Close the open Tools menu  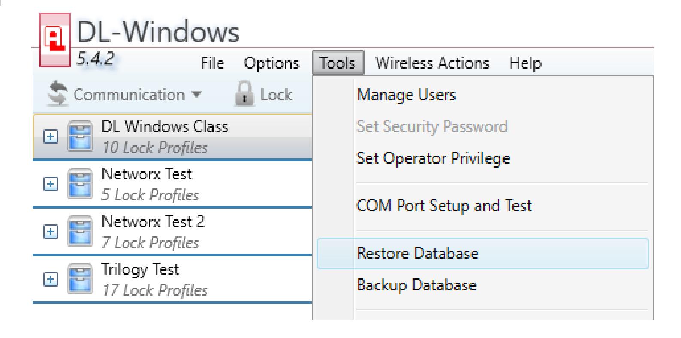[338, 63]
